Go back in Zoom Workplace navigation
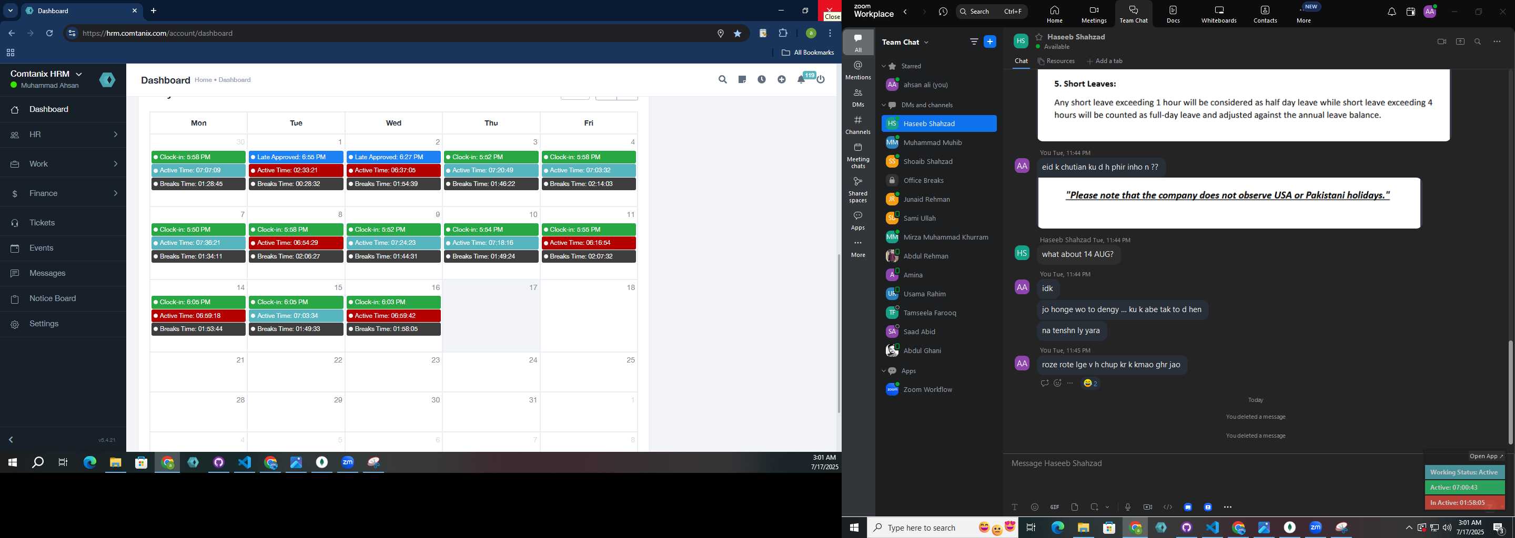The height and width of the screenshot is (538, 1515). [906, 12]
